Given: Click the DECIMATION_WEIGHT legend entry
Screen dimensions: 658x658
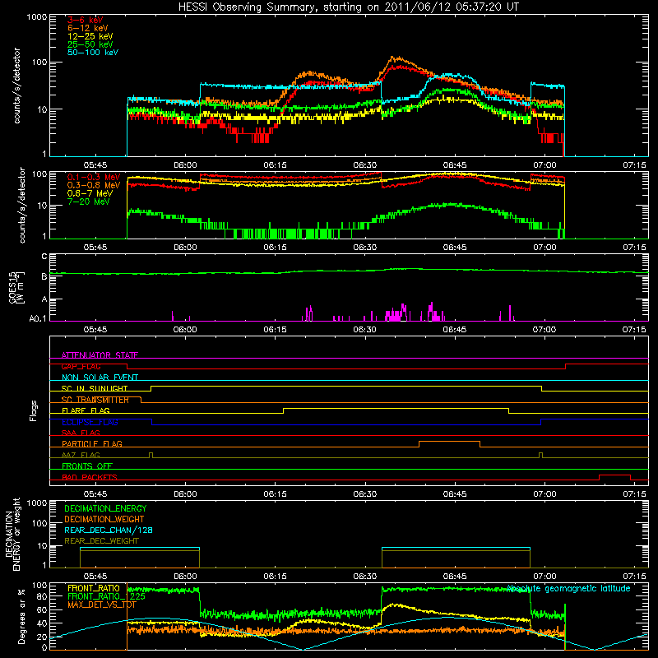Looking at the screenshot, I should (x=104, y=519).
